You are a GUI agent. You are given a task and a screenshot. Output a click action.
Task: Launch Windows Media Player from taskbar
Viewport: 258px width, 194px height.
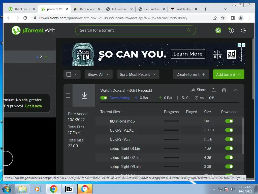[38, 189]
